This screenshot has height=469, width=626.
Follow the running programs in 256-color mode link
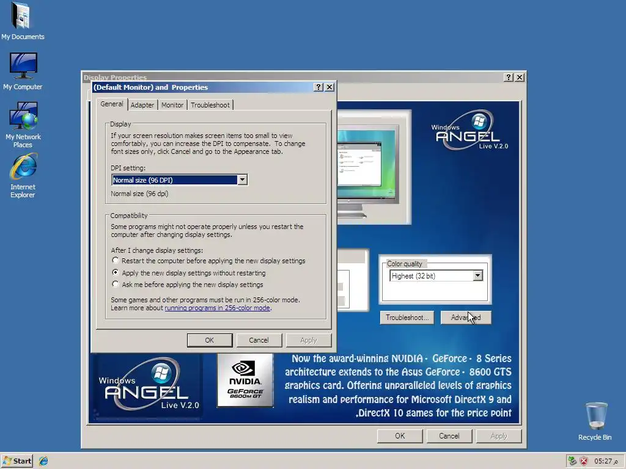[x=218, y=308]
